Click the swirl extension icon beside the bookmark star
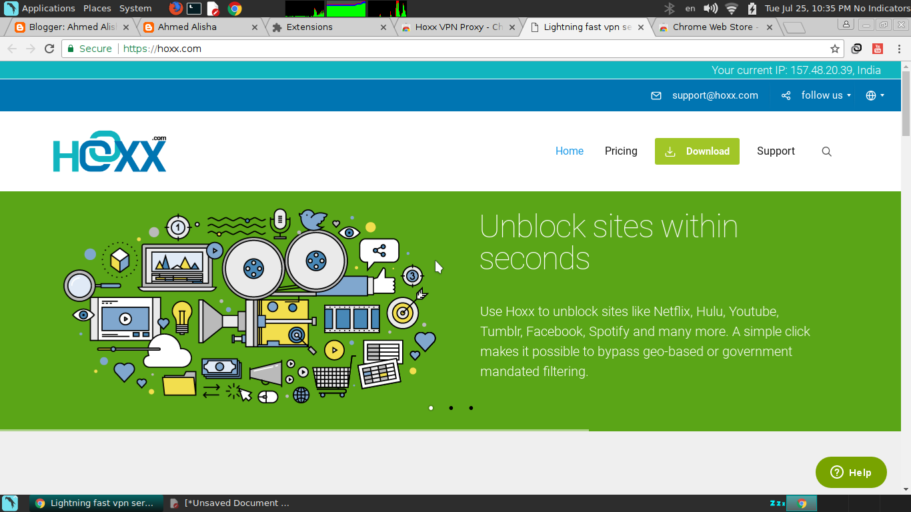 [x=857, y=49]
